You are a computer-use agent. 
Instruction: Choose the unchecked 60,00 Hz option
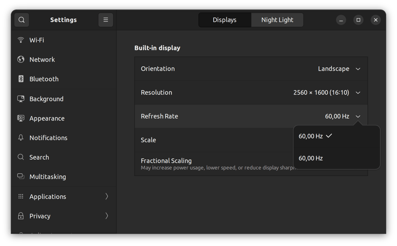point(336,158)
